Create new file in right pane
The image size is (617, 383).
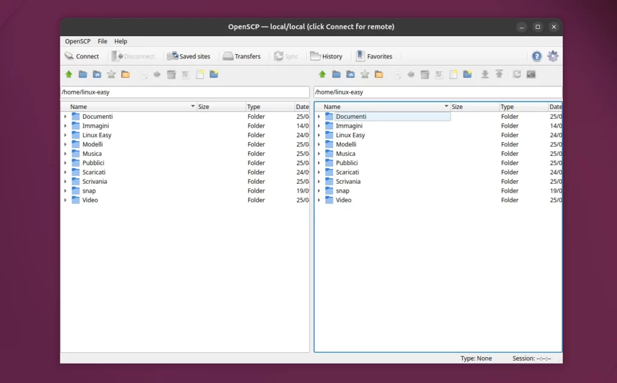(453, 74)
